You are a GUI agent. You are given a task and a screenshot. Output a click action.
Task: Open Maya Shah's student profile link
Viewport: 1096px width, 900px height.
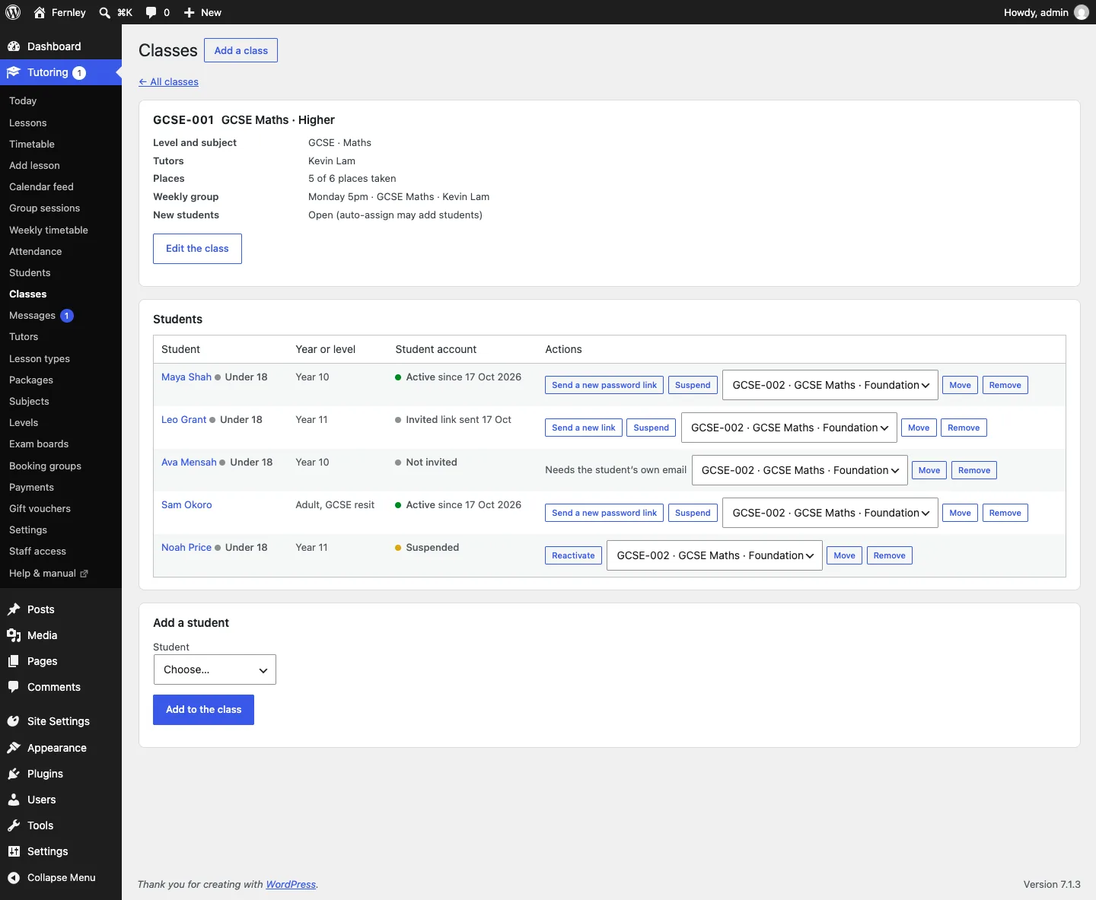coord(186,377)
